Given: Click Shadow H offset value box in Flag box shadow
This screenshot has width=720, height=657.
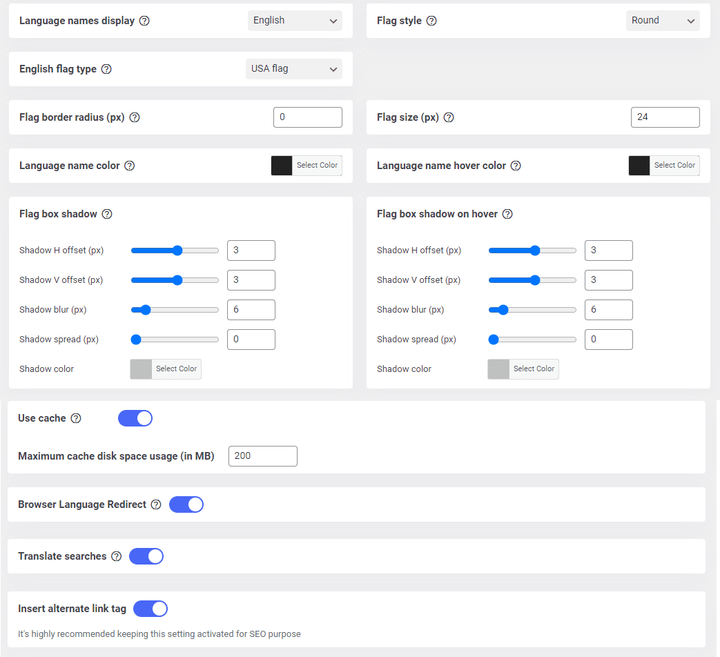Looking at the screenshot, I should point(251,251).
